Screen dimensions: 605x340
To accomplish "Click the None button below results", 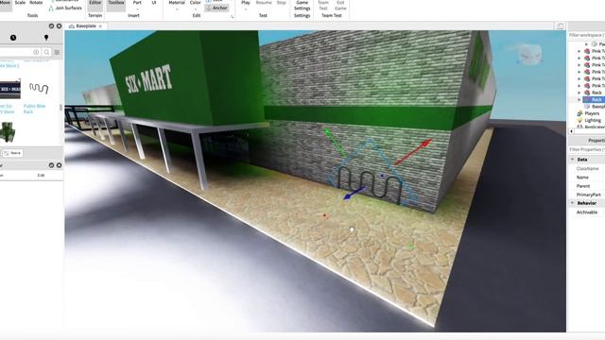I will pyautogui.click(x=12, y=153).
